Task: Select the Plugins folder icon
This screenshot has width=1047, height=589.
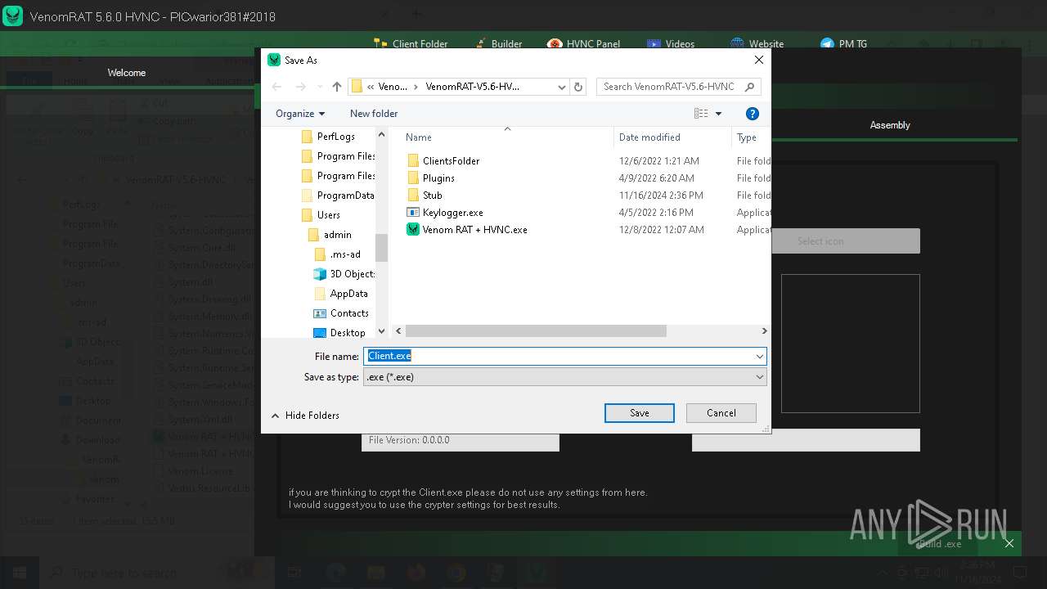Action: 413,178
